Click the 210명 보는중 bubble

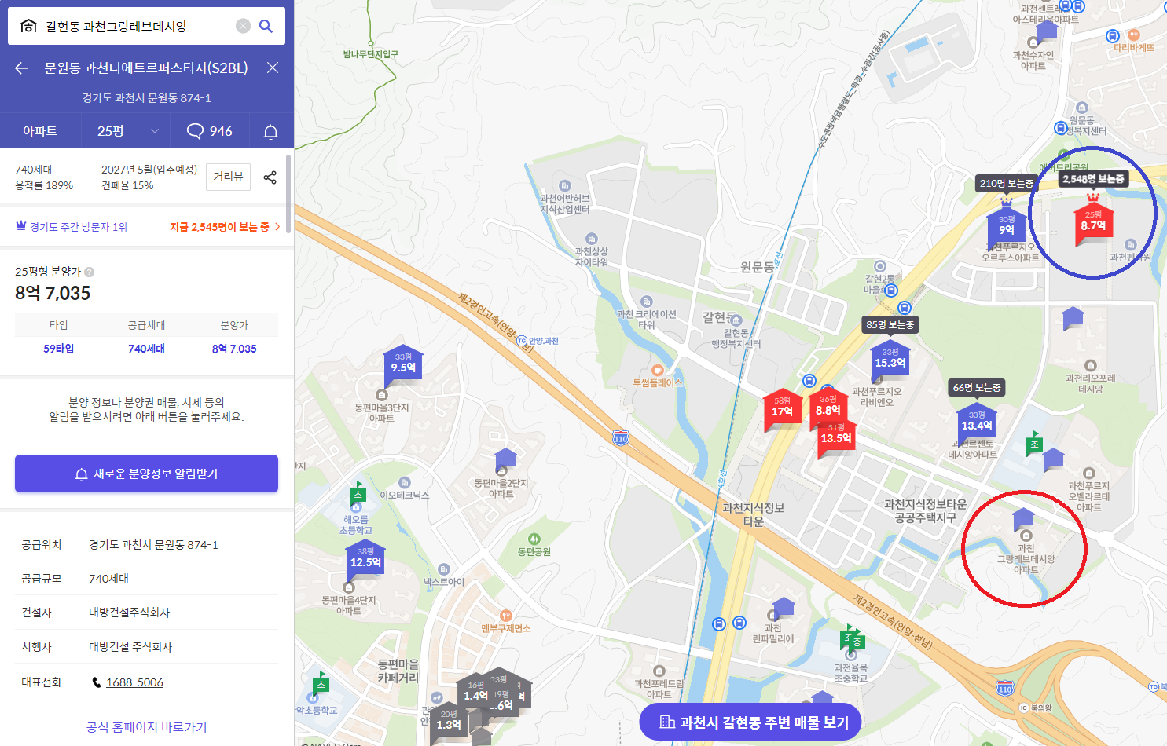coord(1007,183)
